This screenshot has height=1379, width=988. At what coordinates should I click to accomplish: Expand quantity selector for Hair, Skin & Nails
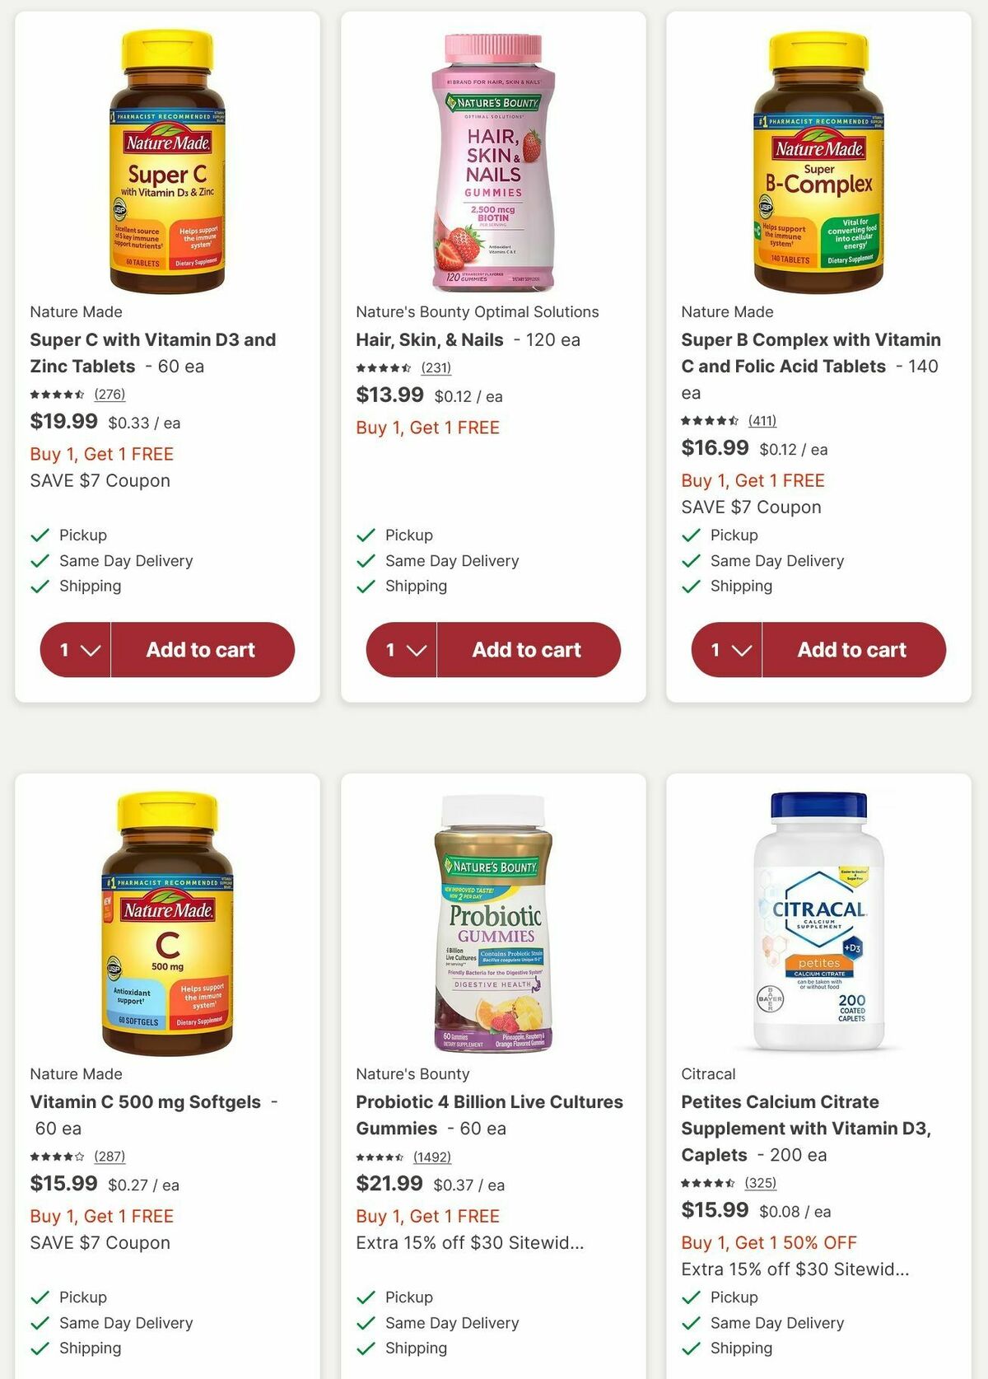click(x=401, y=650)
